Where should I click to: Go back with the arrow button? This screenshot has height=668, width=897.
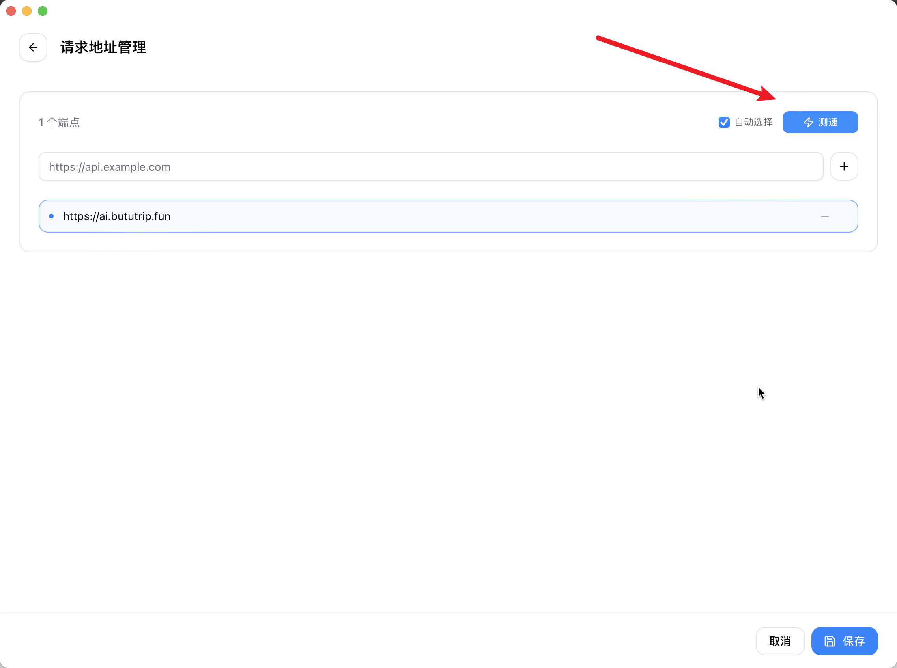click(33, 47)
